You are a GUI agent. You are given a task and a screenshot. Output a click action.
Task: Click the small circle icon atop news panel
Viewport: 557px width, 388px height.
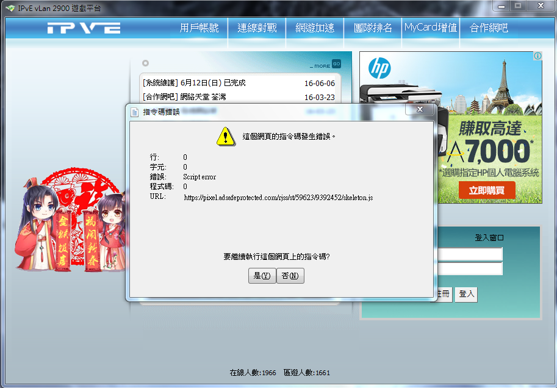(x=145, y=63)
